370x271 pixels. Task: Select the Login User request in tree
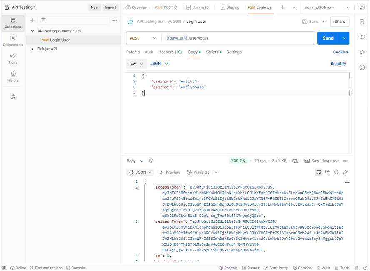coord(60,40)
